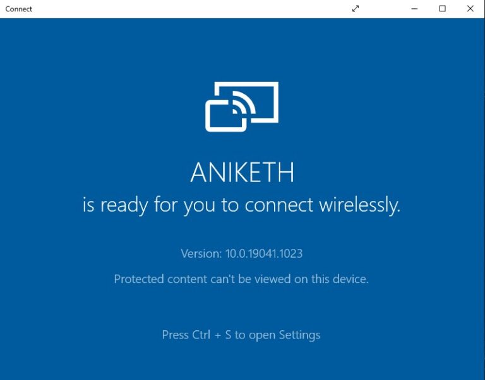The image size is (485, 380).
Task: Click the "Connect" window title text
Action: (19, 9)
